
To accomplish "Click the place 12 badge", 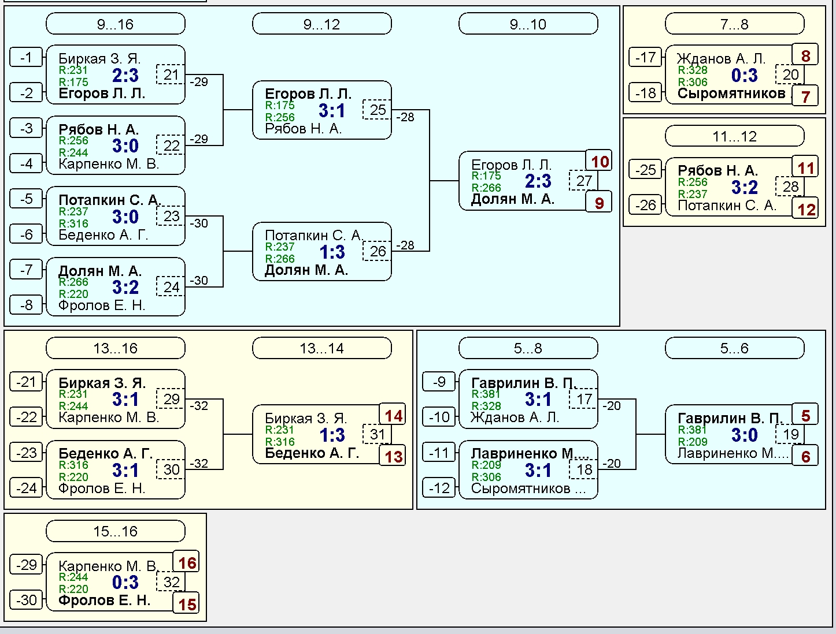I will (x=805, y=208).
